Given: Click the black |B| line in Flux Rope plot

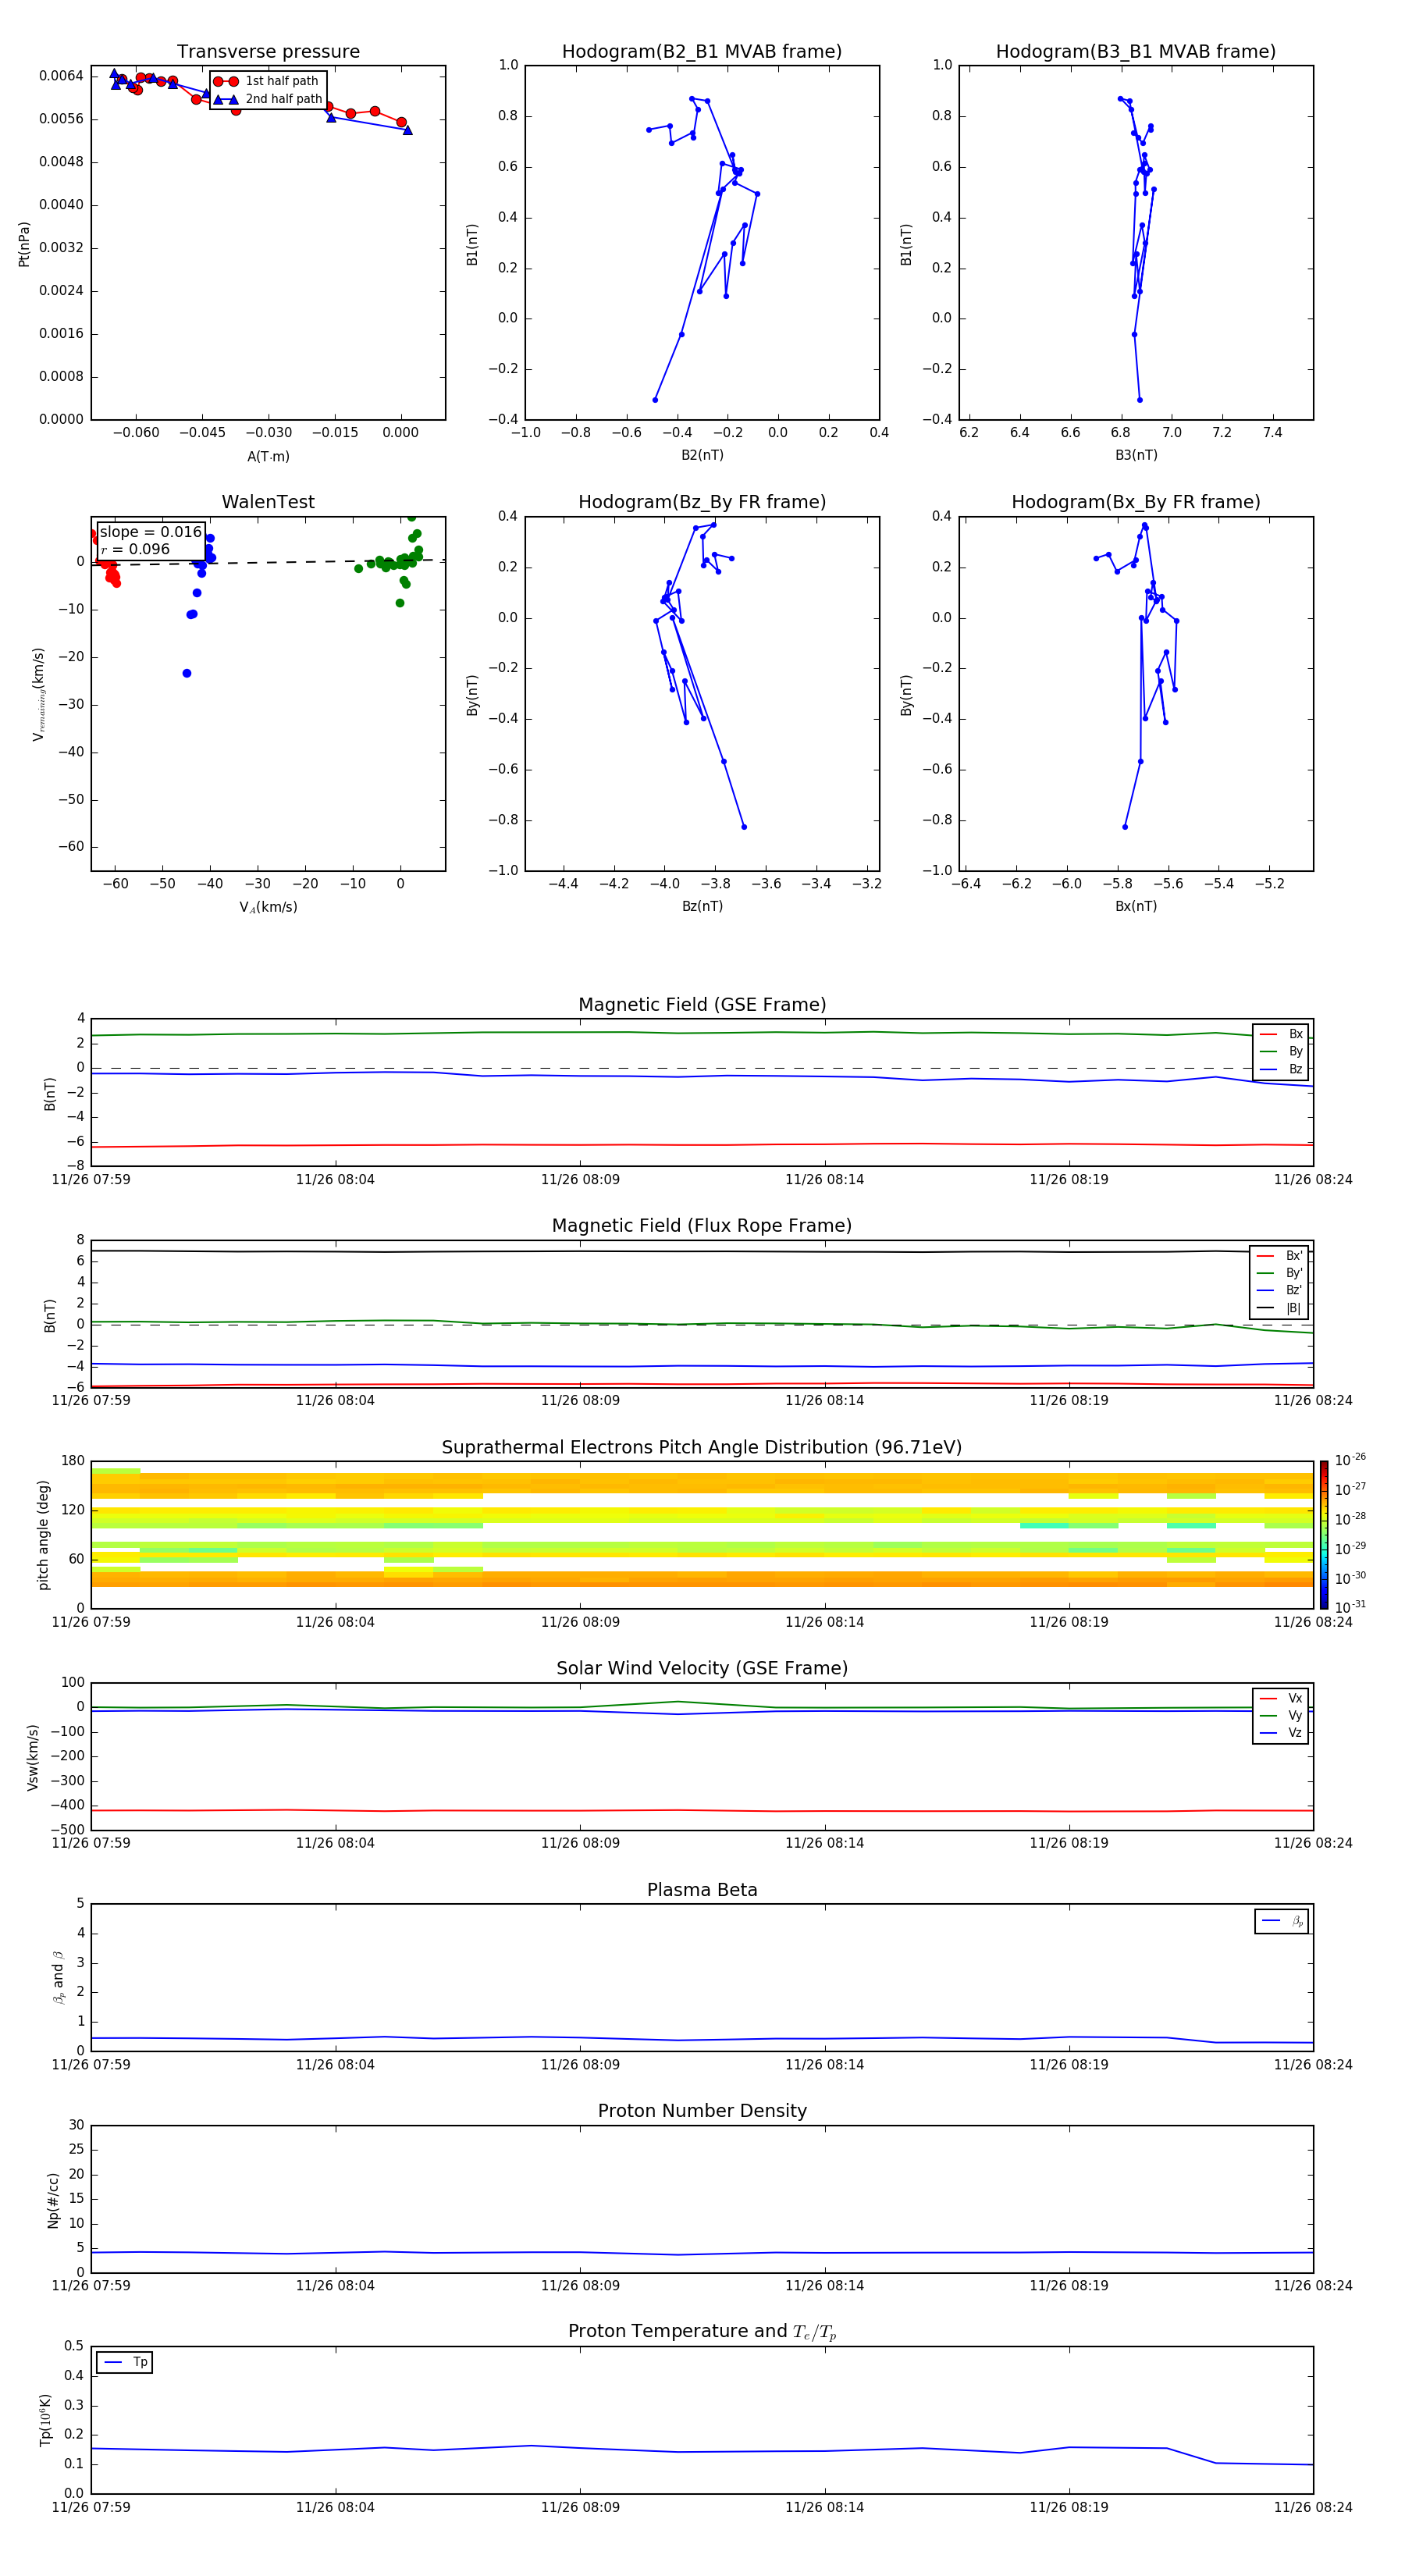Looking at the screenshot, I should (702, 1251).
